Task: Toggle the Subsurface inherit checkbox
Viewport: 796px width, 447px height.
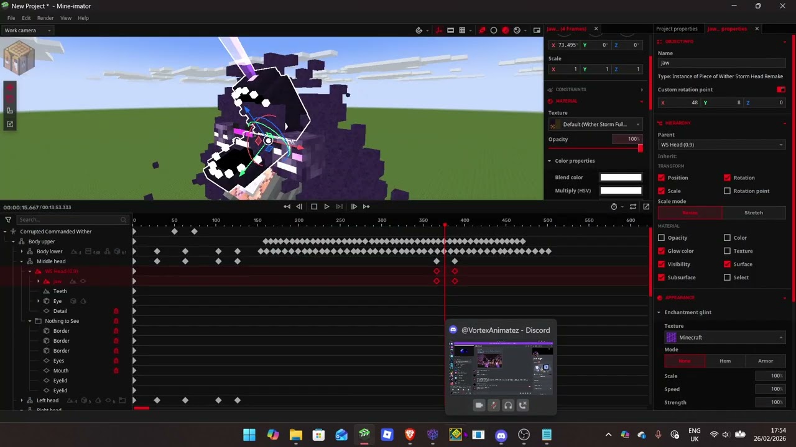Action: coord(661,278)
